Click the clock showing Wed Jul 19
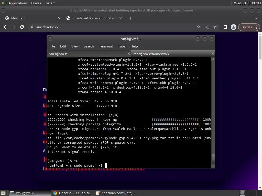The image size is (262, 196). 247,3
